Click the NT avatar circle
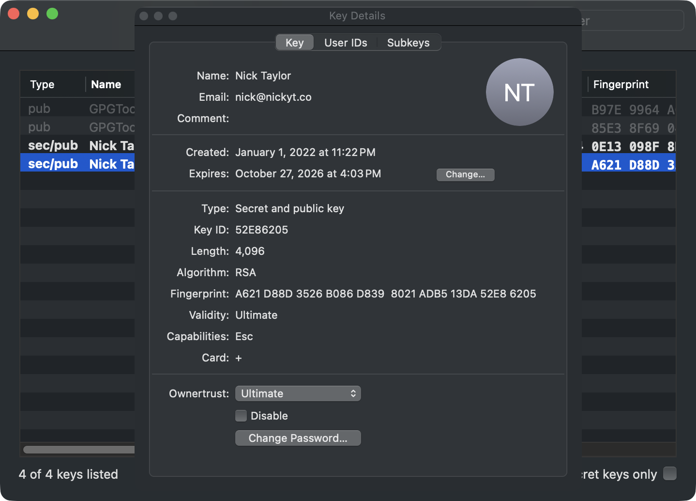696x501 pixels. coord(519,92)
